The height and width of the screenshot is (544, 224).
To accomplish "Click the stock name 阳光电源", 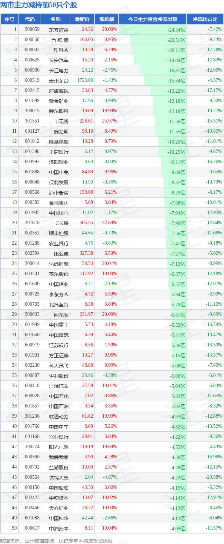I will pyautogui.click(x=59, y=447).
